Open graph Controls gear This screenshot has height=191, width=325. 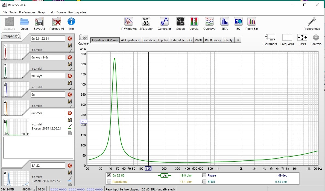(316, 37)
